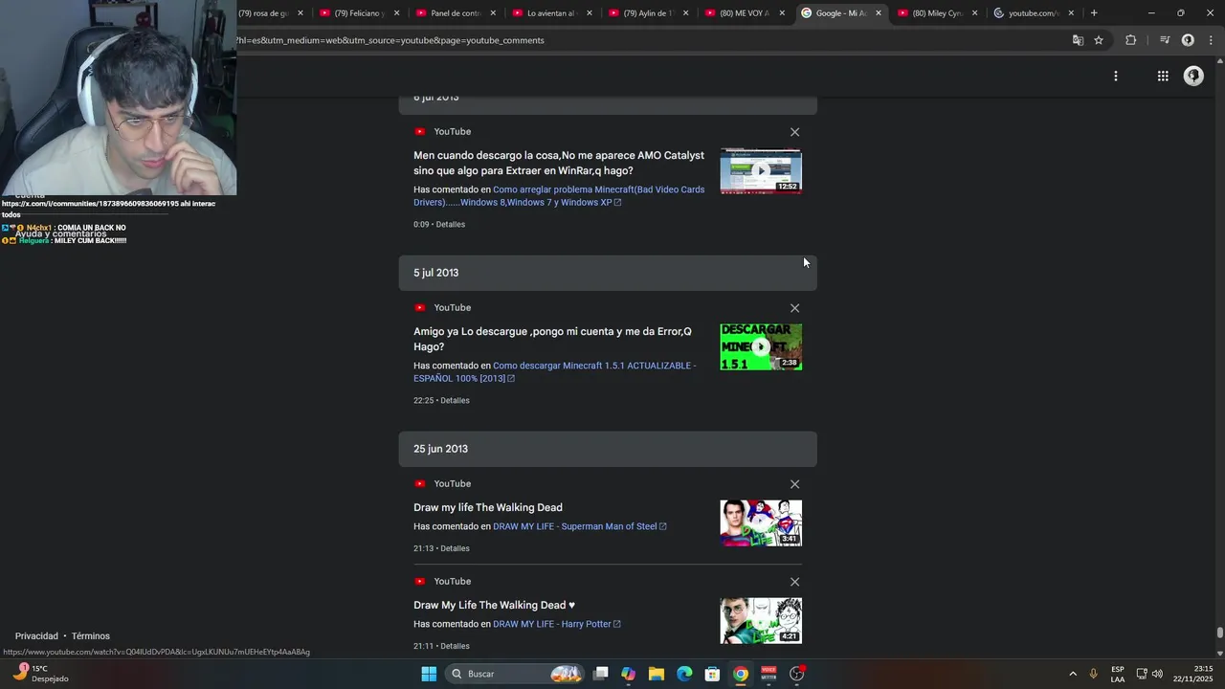Open Detalles for the 21:13 comment
Image resolution: width=1225 pixels, height=689 pixels.
[455, 549]
